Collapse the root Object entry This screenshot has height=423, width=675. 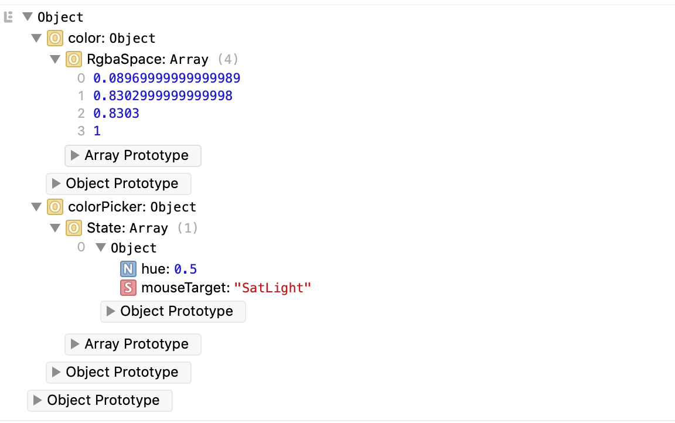coord(28,16)
